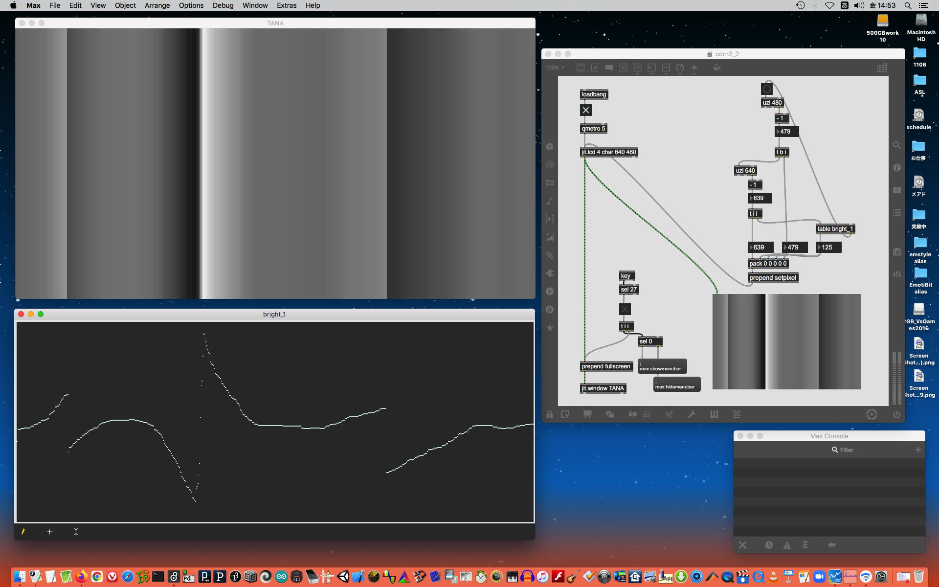
Task: Select the pencil tool in bright_1
Action: pyautogui.click(x=23, y=532)
